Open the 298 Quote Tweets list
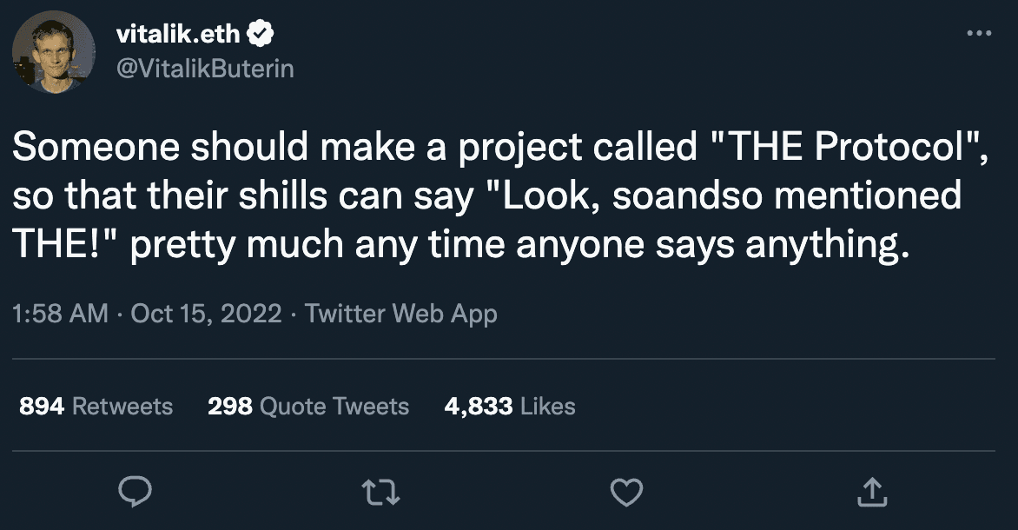Image resolution: width=1018 pixels, height=530 pixels. (x=308, y=406)
